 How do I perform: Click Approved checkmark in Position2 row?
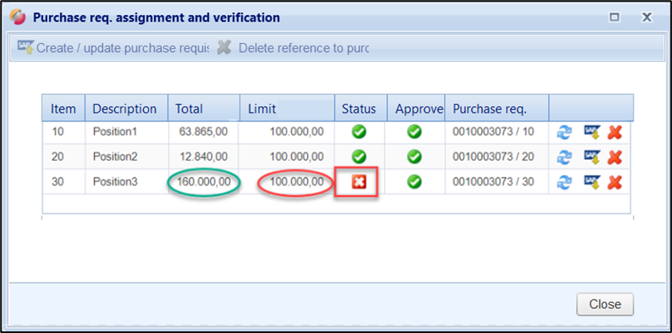click(414, 157)
